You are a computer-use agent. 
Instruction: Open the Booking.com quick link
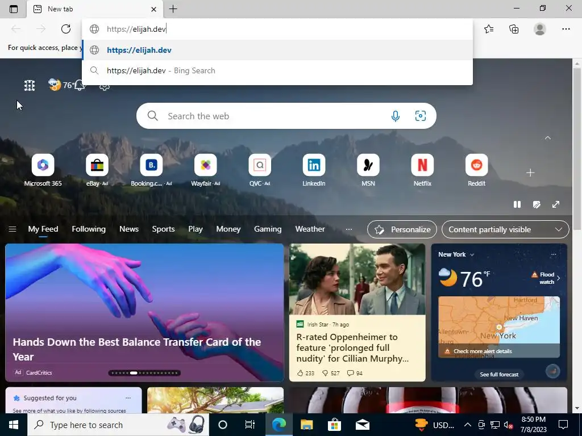(151, 170)
